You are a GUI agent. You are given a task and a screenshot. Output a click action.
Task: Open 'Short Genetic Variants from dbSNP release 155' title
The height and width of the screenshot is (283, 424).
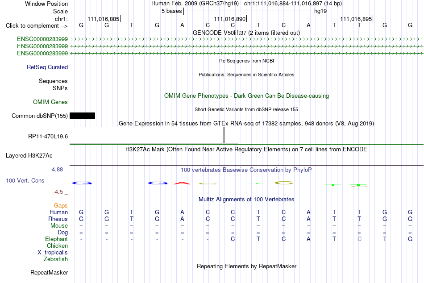coord(246,109)
